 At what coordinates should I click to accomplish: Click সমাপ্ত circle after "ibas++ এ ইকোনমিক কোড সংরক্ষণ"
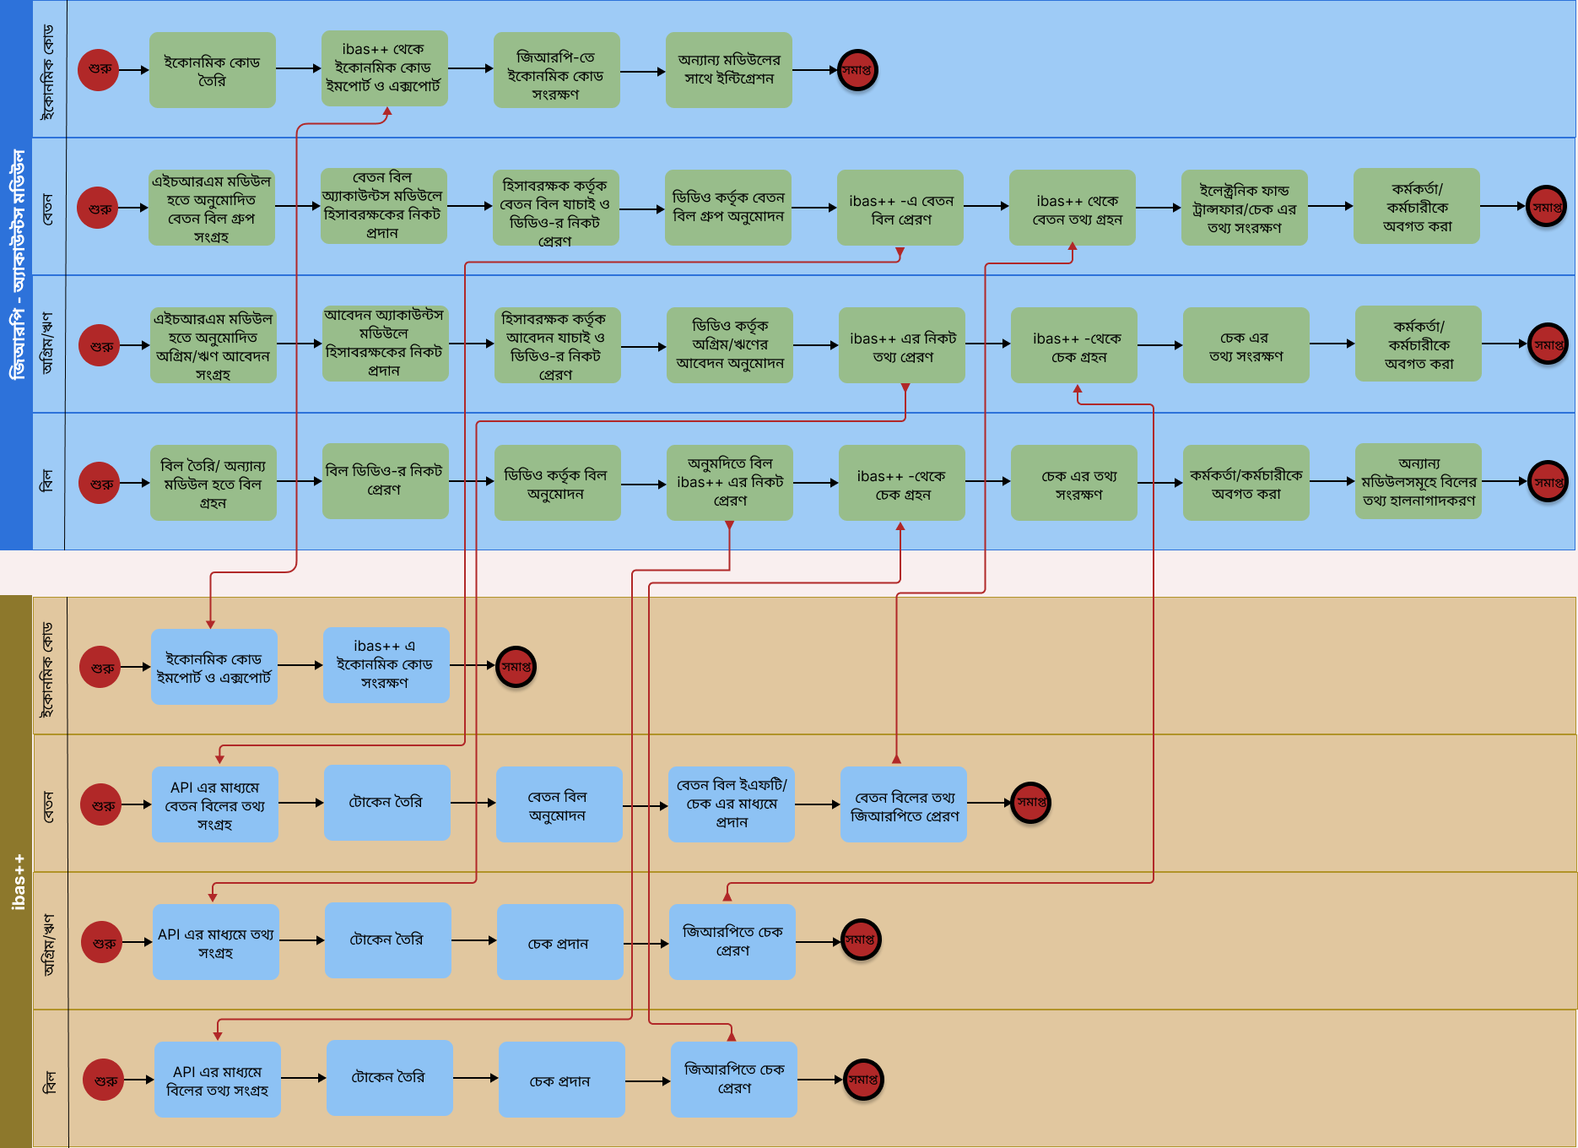pyautogui.click(x=516, y=667)
